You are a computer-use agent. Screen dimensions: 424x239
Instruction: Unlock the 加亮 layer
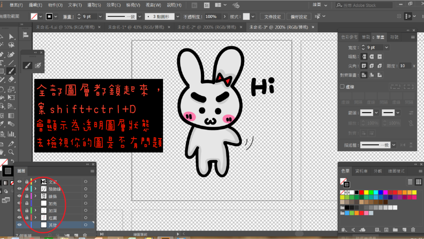[x=27, y=203]
